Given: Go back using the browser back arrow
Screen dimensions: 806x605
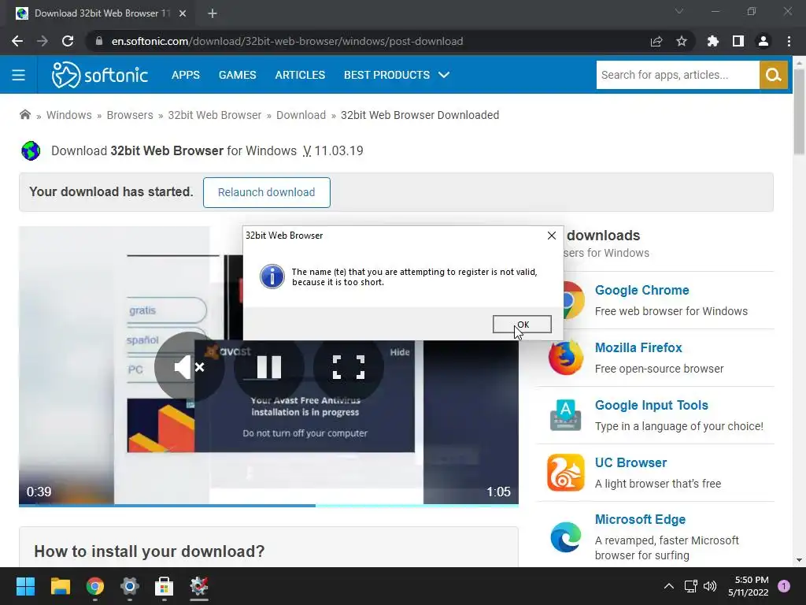Looking at the screenshot, I should (x=17, y=41).
